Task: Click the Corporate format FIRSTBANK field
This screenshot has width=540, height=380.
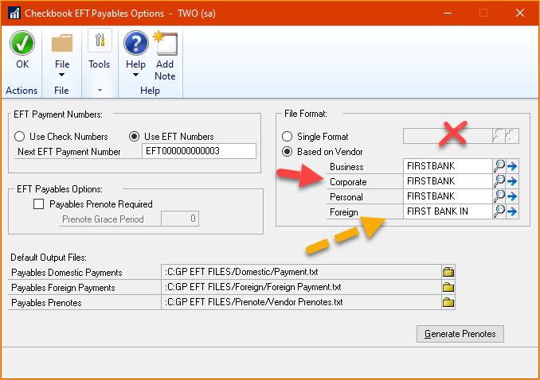Action: pyautogui.click(x=448, y=181)
